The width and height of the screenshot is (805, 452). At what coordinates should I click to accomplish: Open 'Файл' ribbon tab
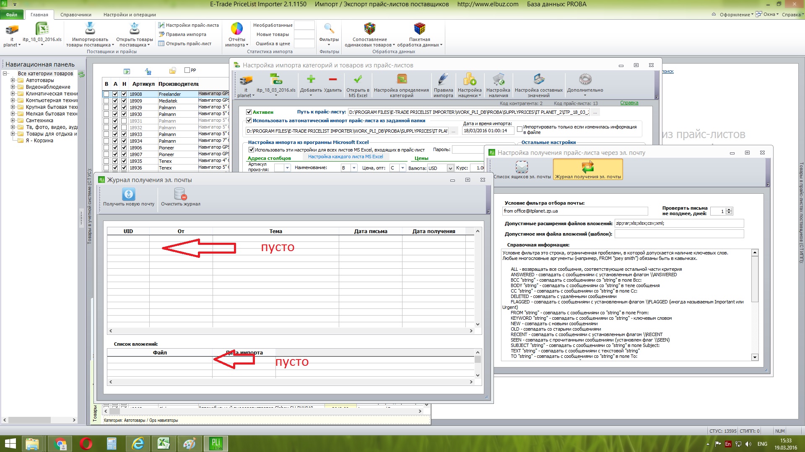[12, 15]
